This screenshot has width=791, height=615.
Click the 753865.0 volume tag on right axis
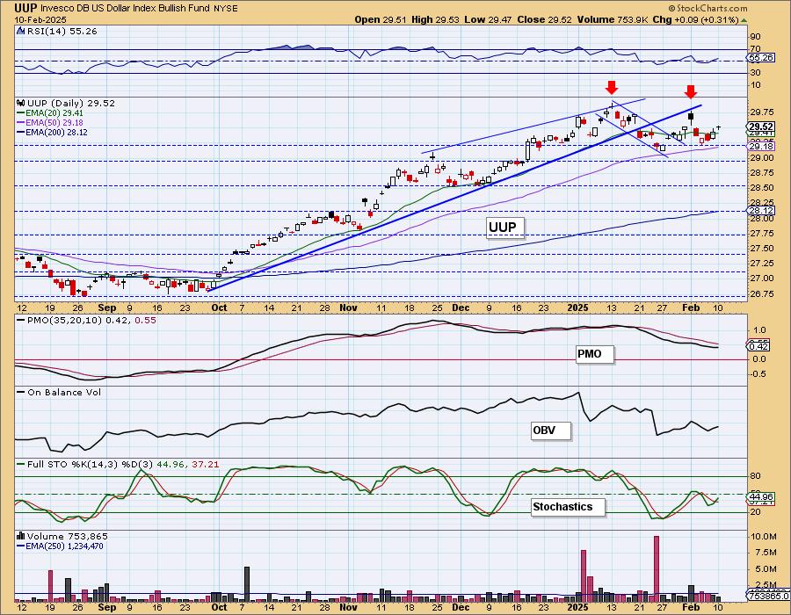pos(767,597)
